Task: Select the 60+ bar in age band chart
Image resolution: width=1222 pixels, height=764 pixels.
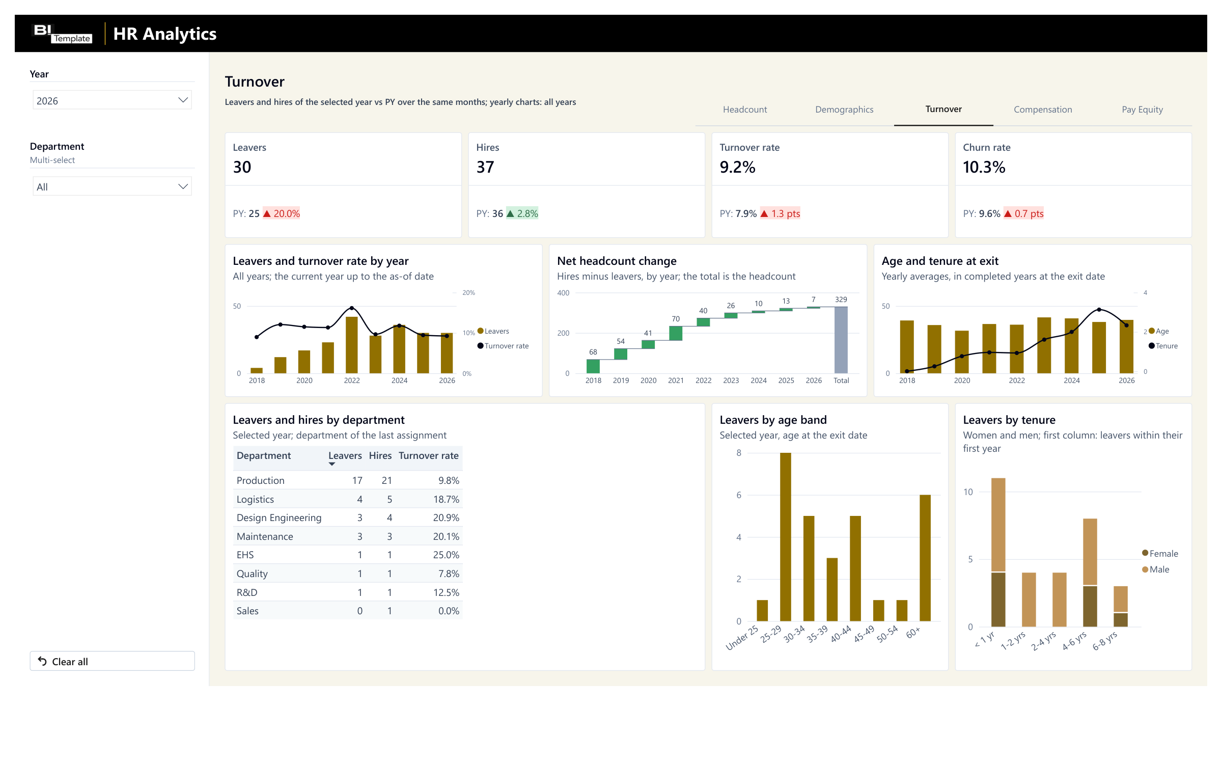Action: pyautogui.click(x=925, y=558)
